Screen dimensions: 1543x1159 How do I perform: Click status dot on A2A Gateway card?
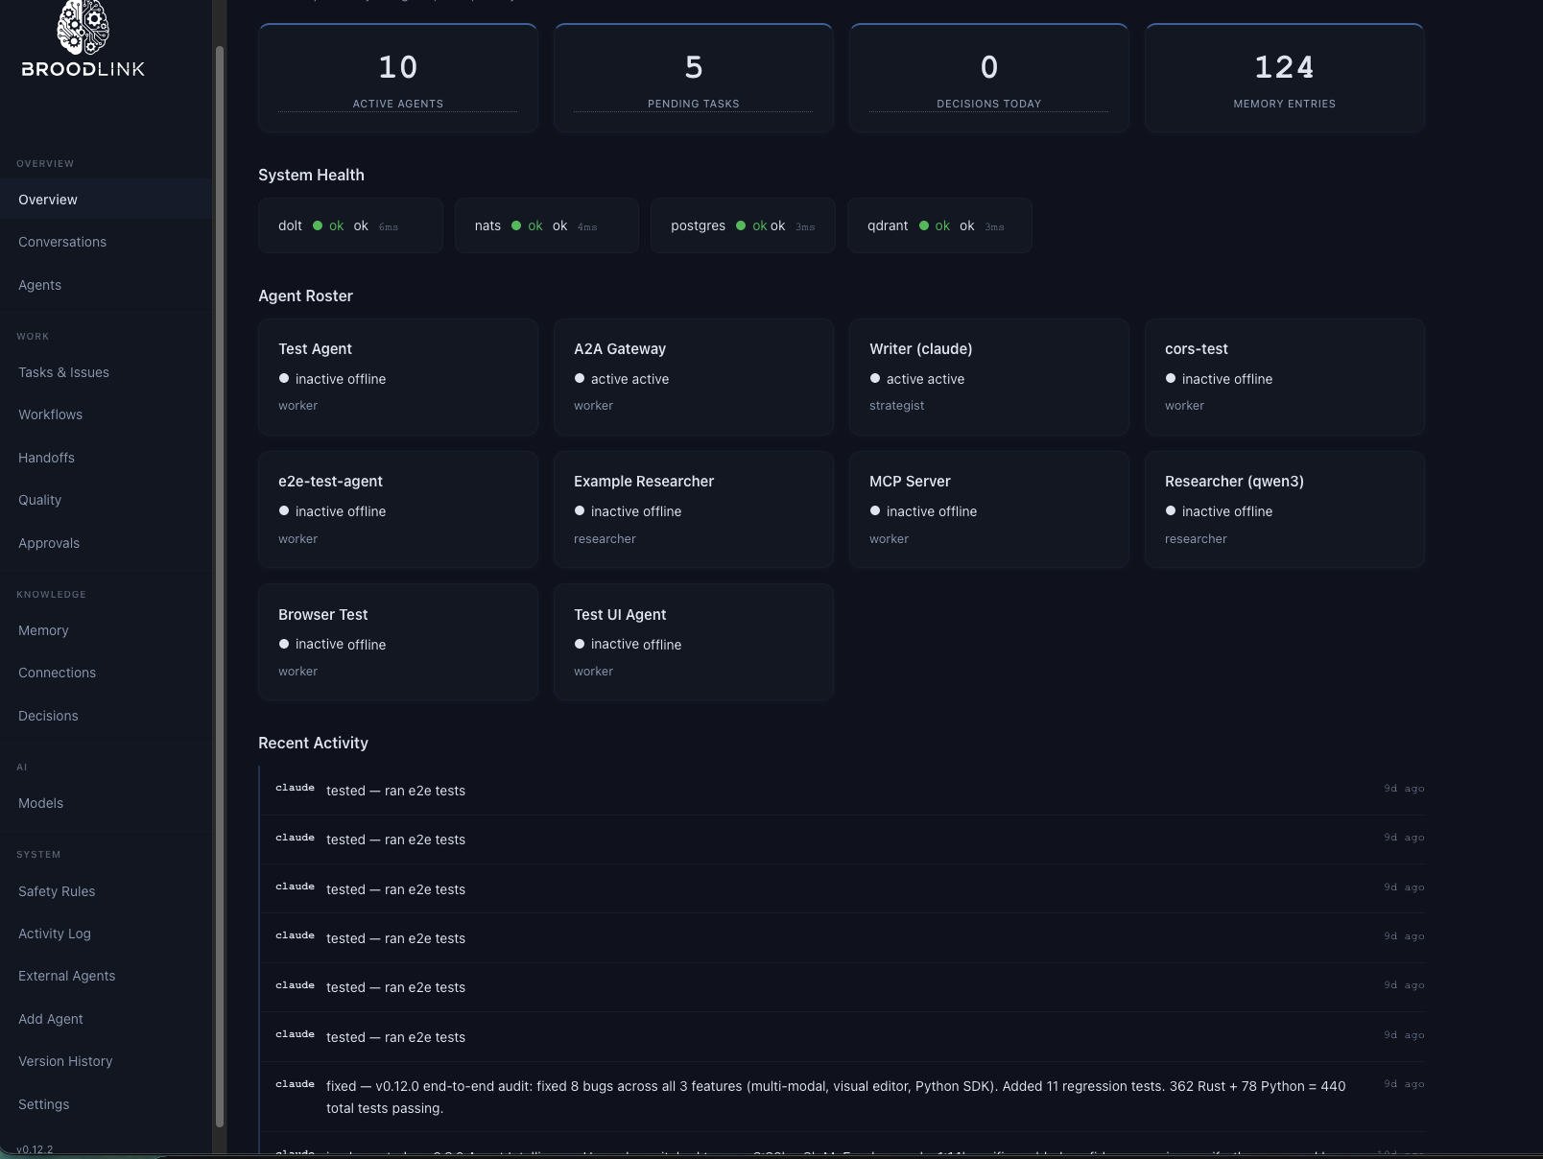pos(580,378)
